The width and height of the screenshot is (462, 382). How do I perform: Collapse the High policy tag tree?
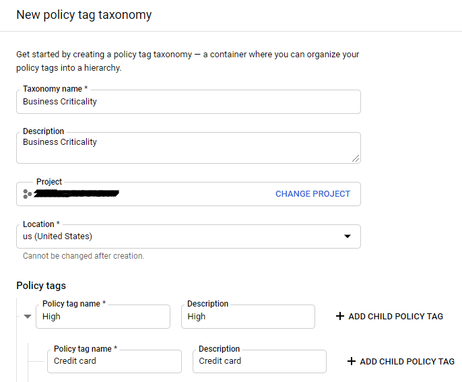(x=28, y=317)
